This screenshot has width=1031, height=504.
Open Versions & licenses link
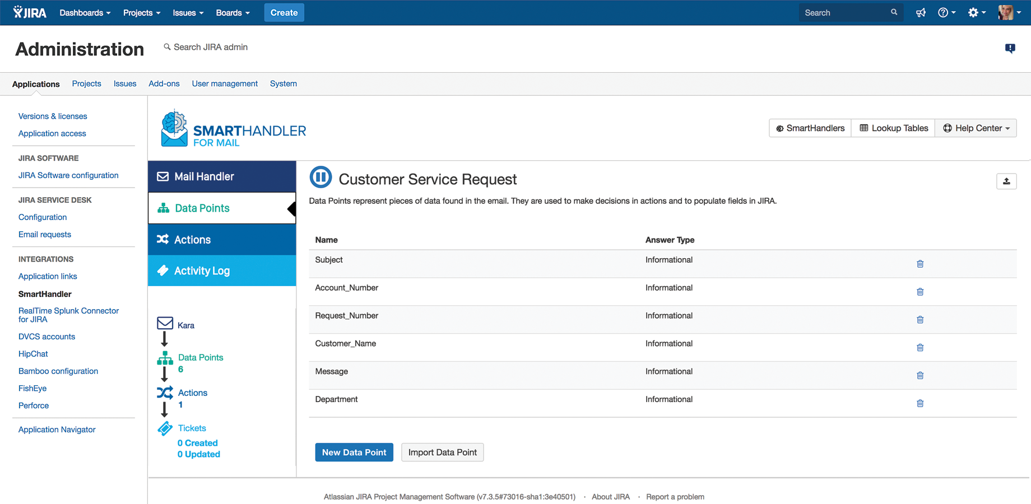tap(53, 116)
